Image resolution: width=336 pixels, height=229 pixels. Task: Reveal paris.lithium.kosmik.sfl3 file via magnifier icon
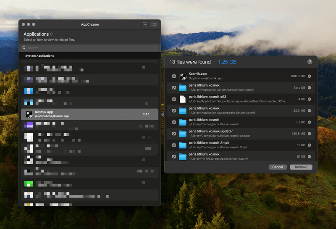point(310,99)
